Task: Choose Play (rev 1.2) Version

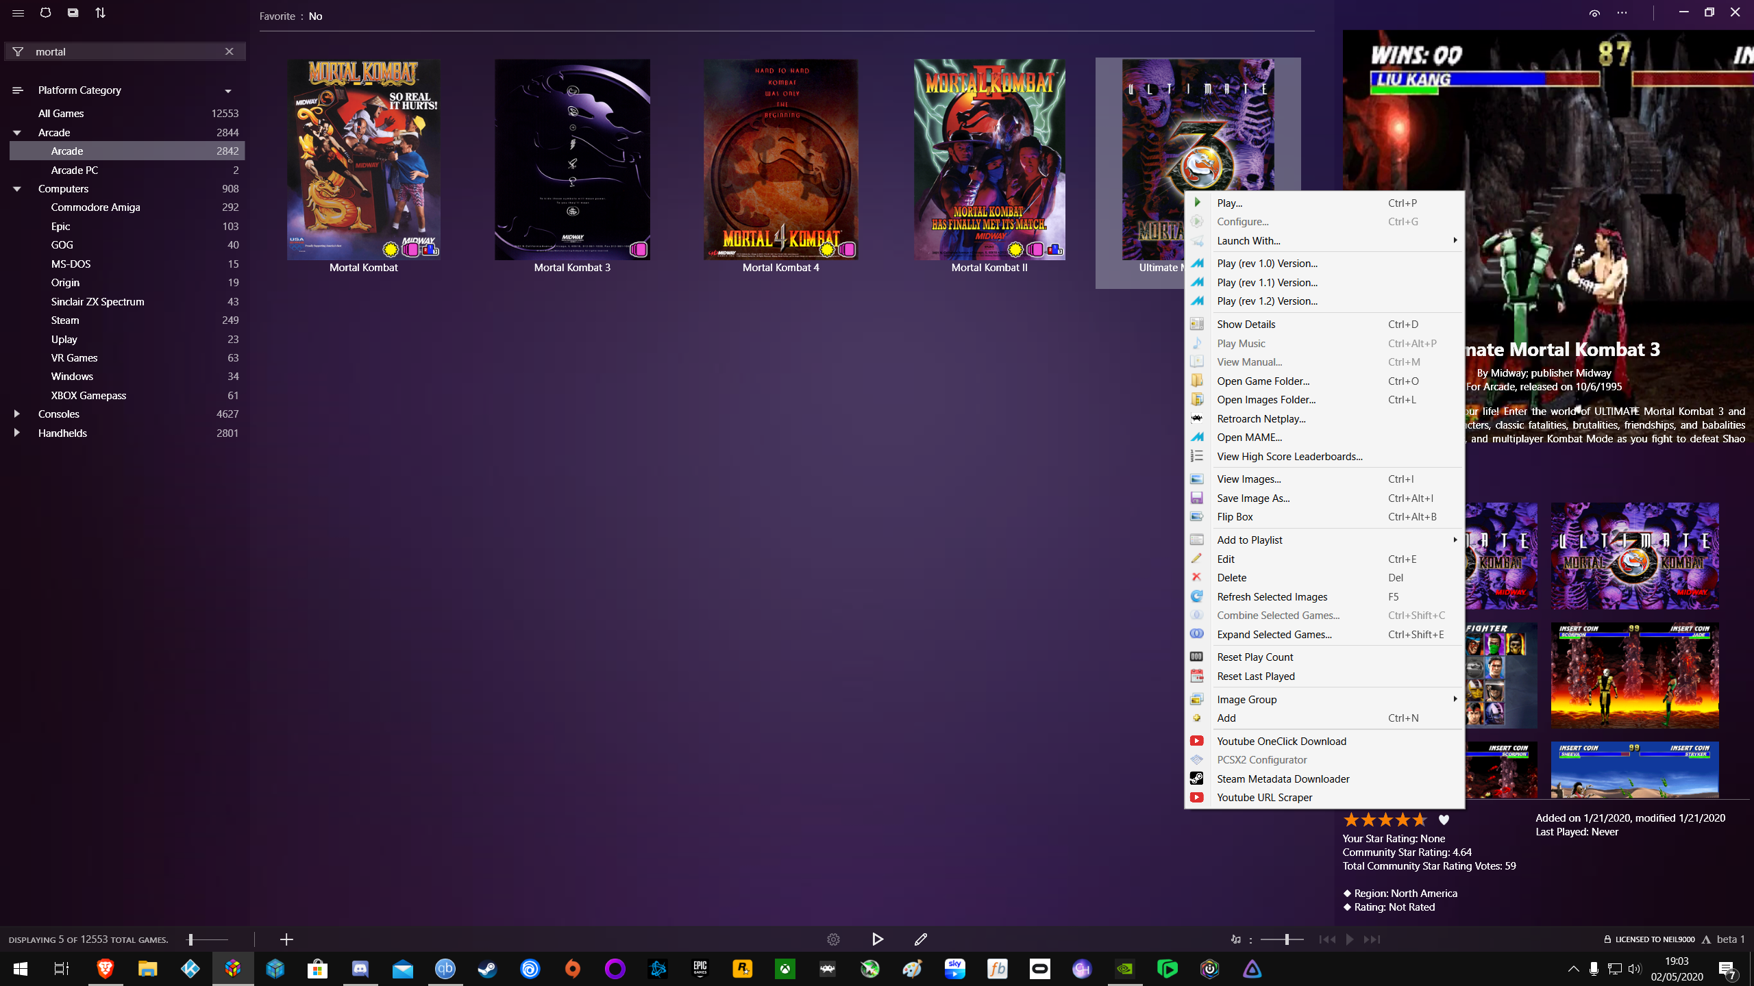Action: tap(1324, 301)
